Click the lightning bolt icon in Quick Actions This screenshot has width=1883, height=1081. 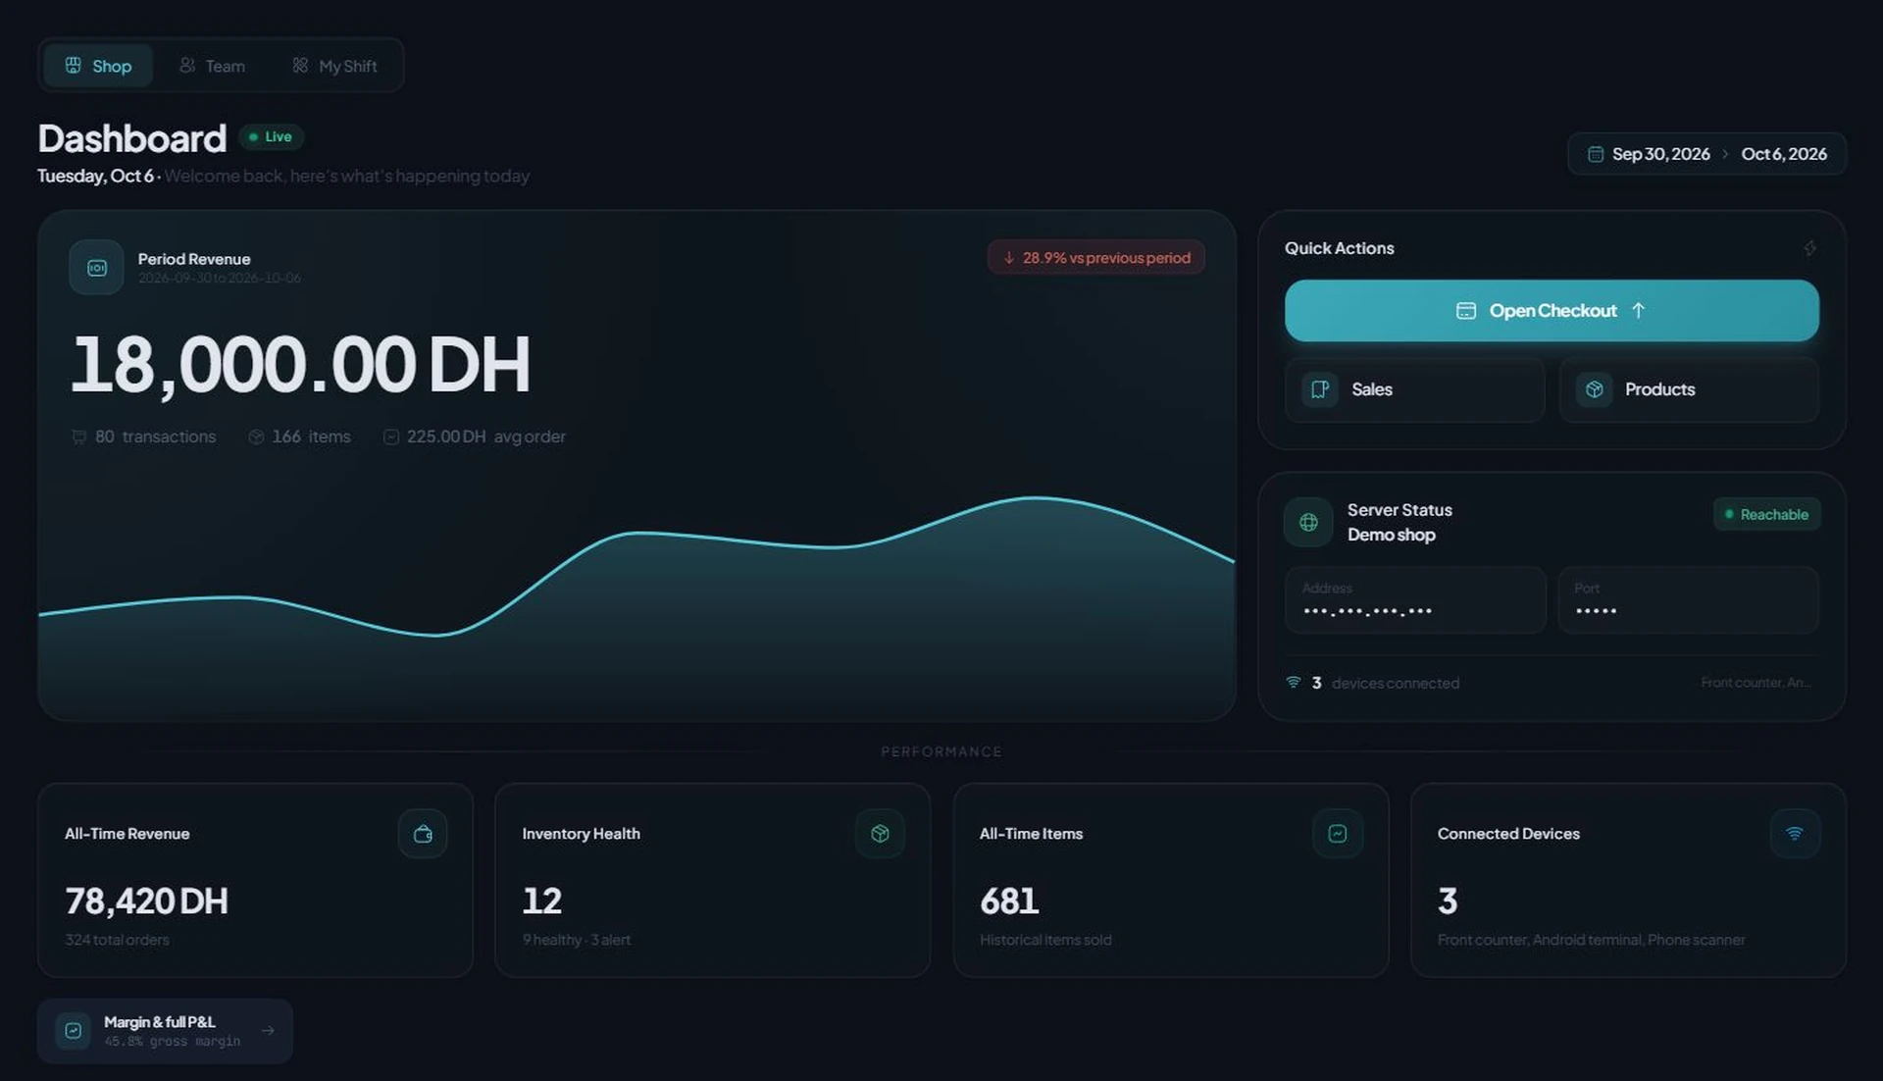pyautogui.click(x=1810, y=248)
